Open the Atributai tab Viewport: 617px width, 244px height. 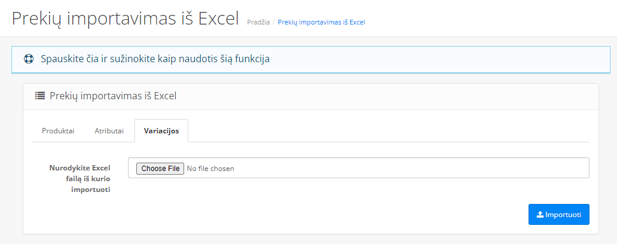(109, 130)
